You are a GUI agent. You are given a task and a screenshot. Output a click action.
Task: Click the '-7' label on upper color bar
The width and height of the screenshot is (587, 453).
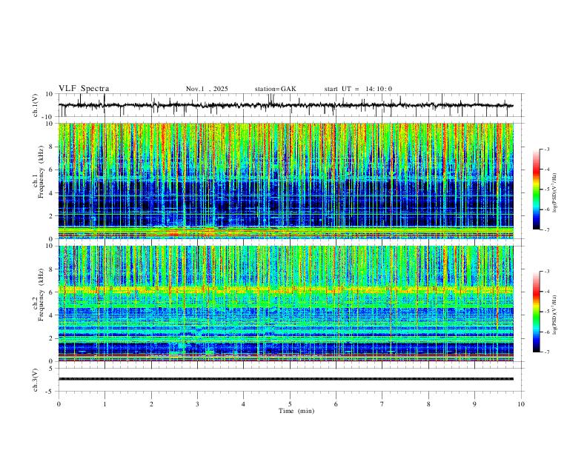[x=547, y=230]
